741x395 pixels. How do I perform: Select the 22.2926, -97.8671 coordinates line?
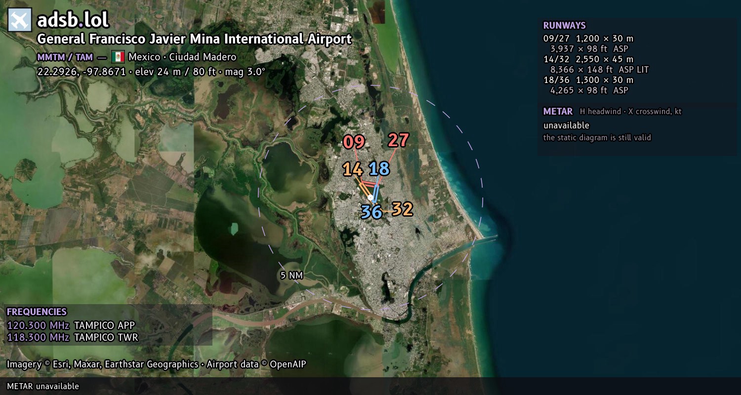coord(151,71)
